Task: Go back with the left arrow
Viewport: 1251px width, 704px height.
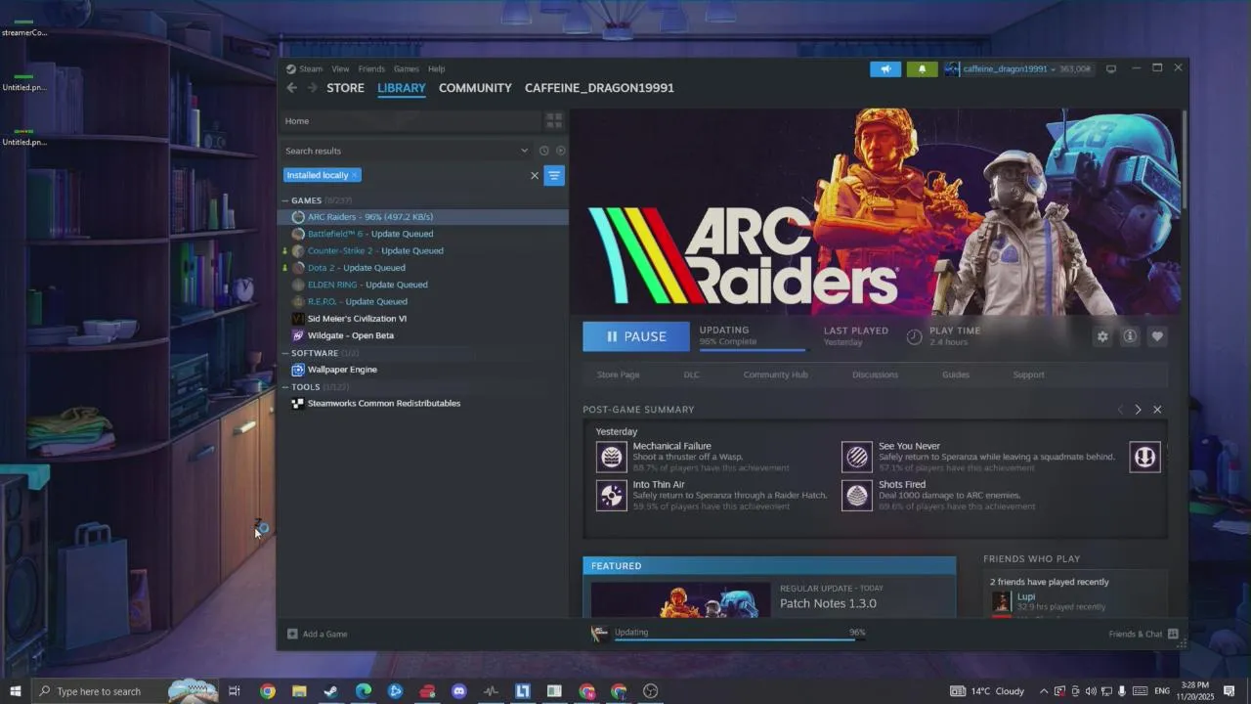Action: point(291,88)
